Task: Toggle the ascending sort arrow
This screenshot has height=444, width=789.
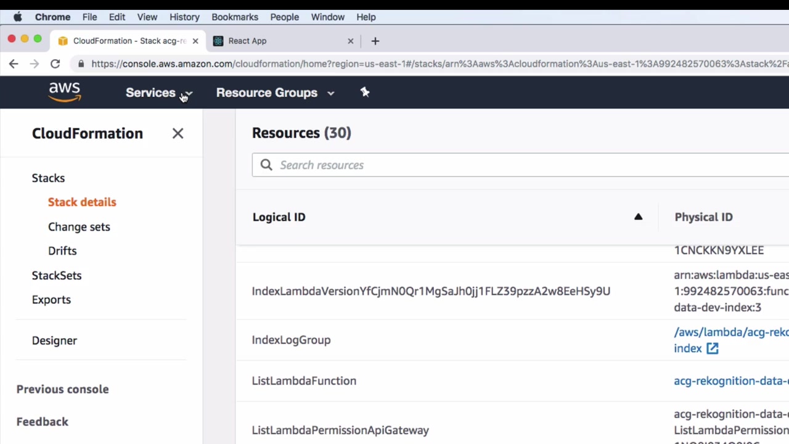Action: pyautogui.click(x=638, y=217)
